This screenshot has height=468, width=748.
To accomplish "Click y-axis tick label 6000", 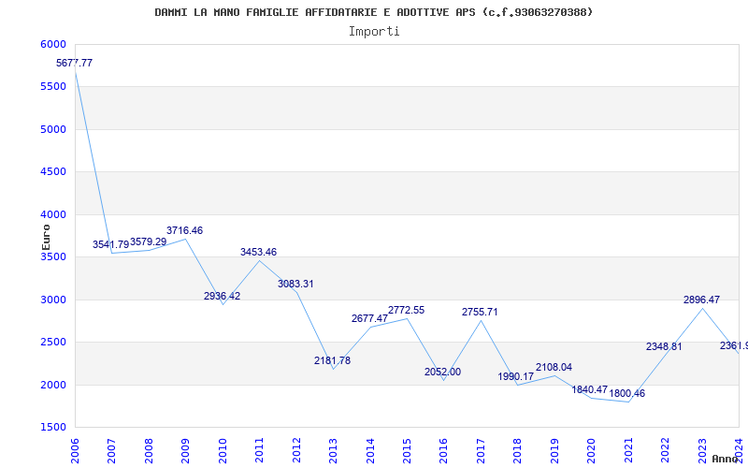I will (x=53, y=44).
